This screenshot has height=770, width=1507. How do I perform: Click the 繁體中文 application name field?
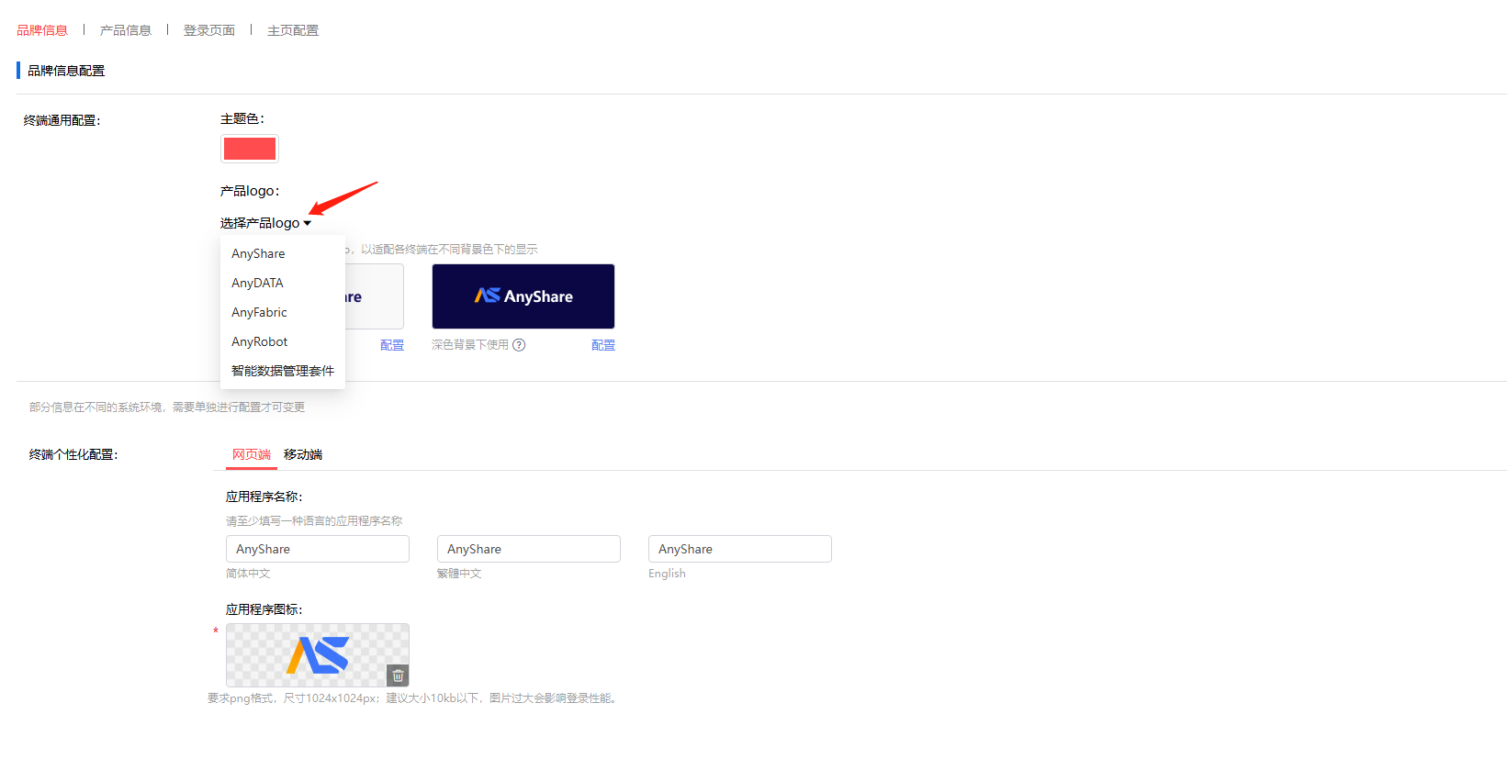(x=529, y=549)
